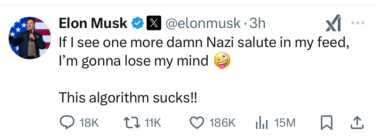This screenshot has width=375, height=140.
Task: Open view analytics bar chart icon
Action: (x=261, y=122)
